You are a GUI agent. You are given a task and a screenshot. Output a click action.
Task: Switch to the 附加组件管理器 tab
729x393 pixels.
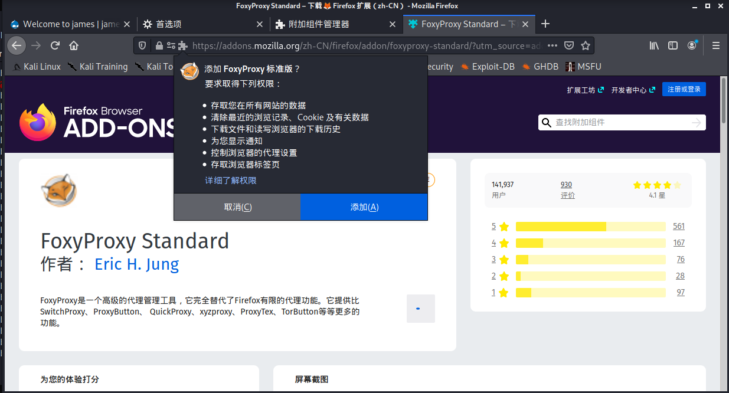click(x=336, y=24)
